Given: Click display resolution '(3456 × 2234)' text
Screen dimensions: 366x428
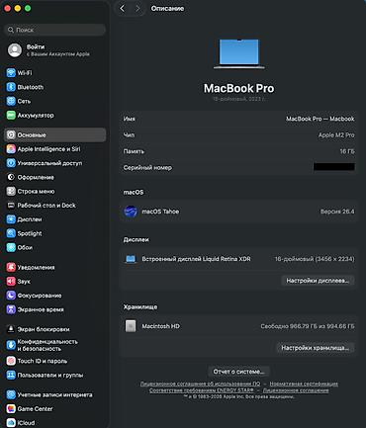Looking at the screenshot, I should (334, 259).
